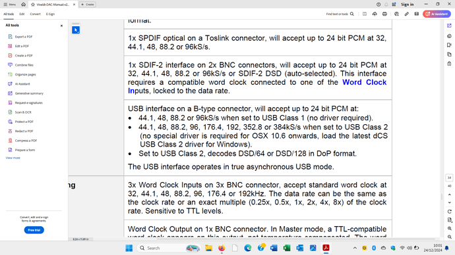Copy share link icon in toolbar
The height and width of the screenshot is (255, 455).
pyautogui.click(x=407, y=14)
